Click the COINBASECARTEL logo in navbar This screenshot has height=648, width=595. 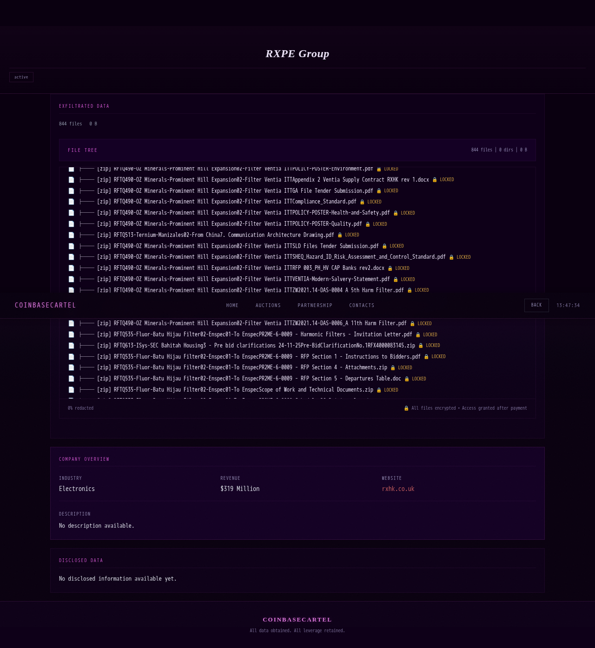[46, 305]
